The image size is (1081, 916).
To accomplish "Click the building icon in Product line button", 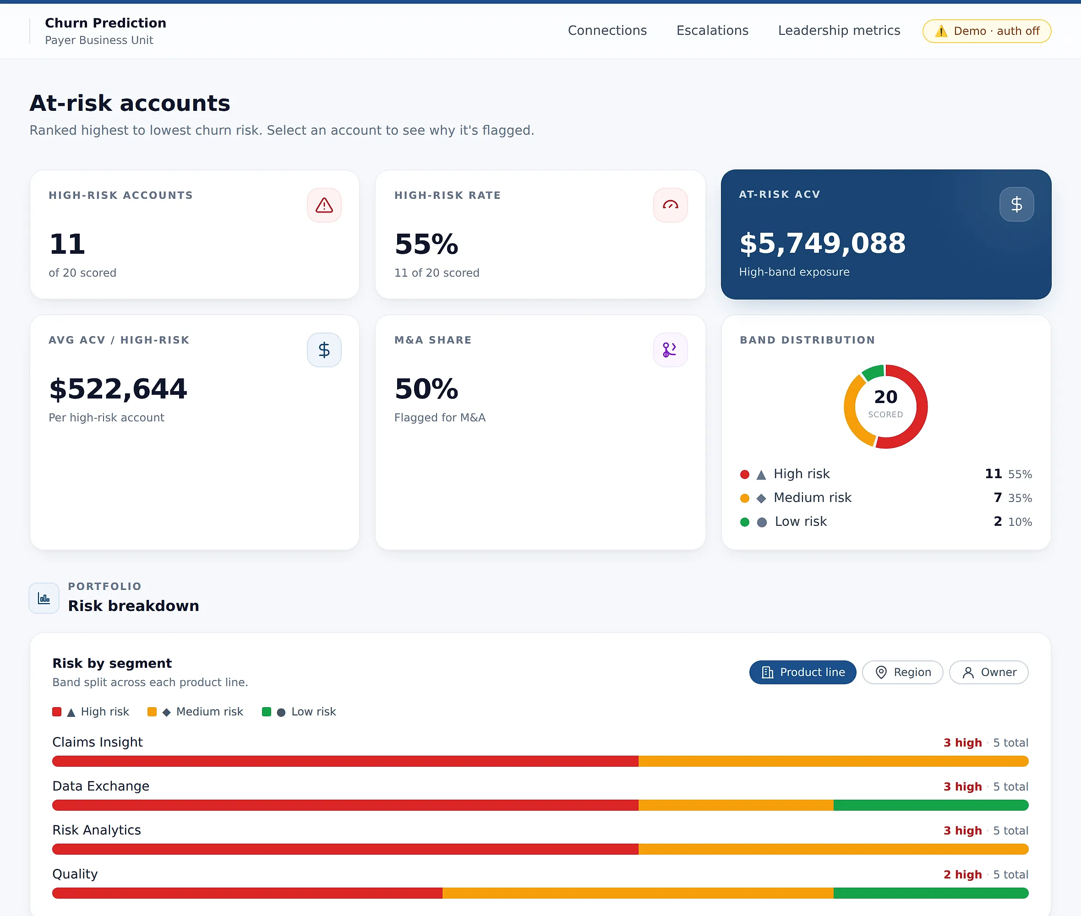I will (767, 672).
